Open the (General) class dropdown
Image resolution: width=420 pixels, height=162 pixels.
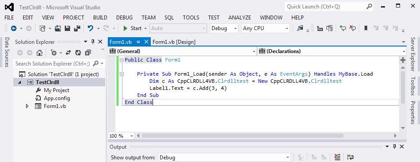click(x=254, y=51)
